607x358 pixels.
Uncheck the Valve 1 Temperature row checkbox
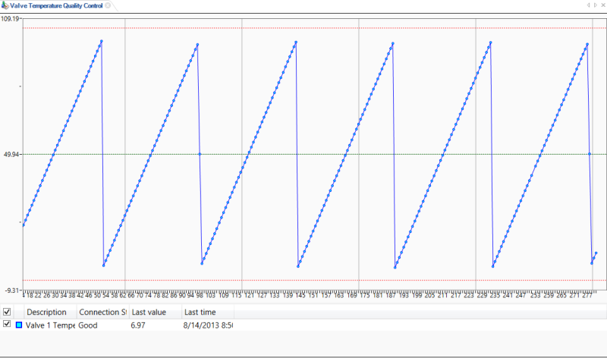7,325
